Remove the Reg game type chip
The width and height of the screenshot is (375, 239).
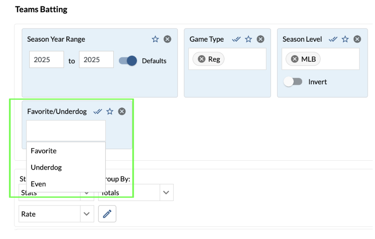[x=202, y=59]
